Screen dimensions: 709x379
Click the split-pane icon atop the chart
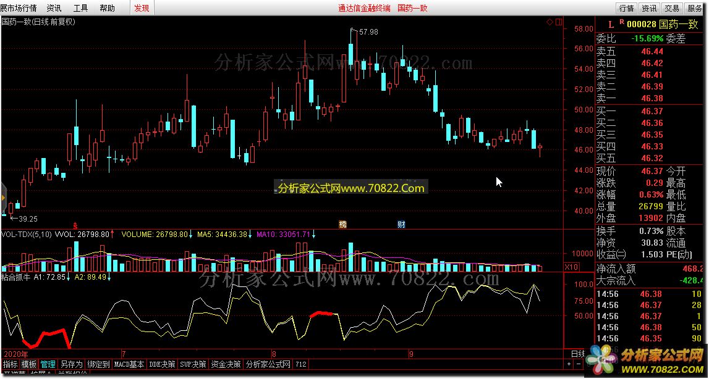(559, 22)
